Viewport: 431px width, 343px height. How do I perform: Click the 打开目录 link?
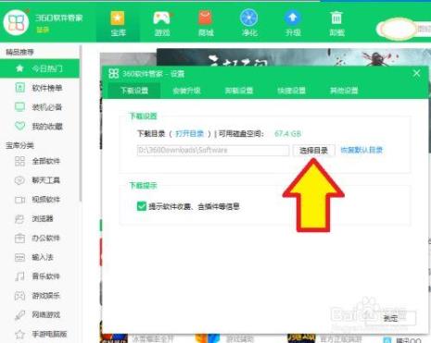189,133
